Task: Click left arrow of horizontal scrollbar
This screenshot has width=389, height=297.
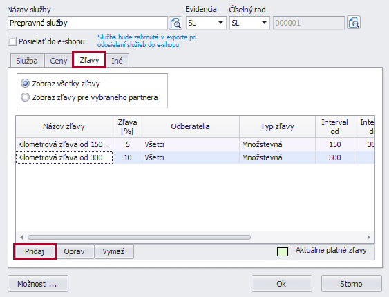Action: [x=21, y=237]
